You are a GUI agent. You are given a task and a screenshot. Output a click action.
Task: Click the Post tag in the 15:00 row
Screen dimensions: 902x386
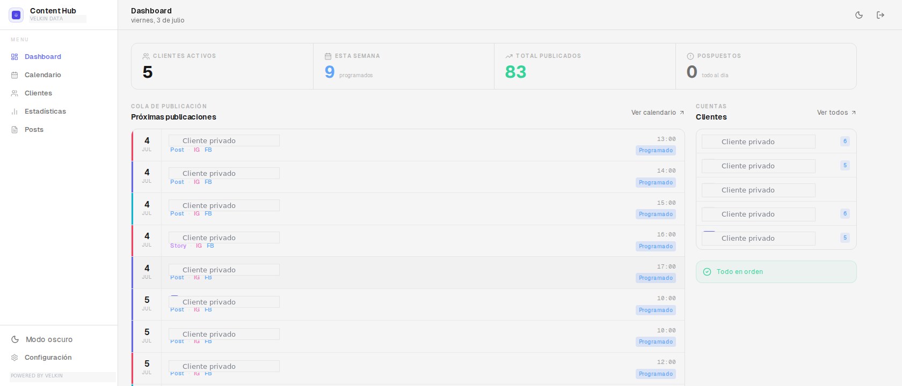177,214
